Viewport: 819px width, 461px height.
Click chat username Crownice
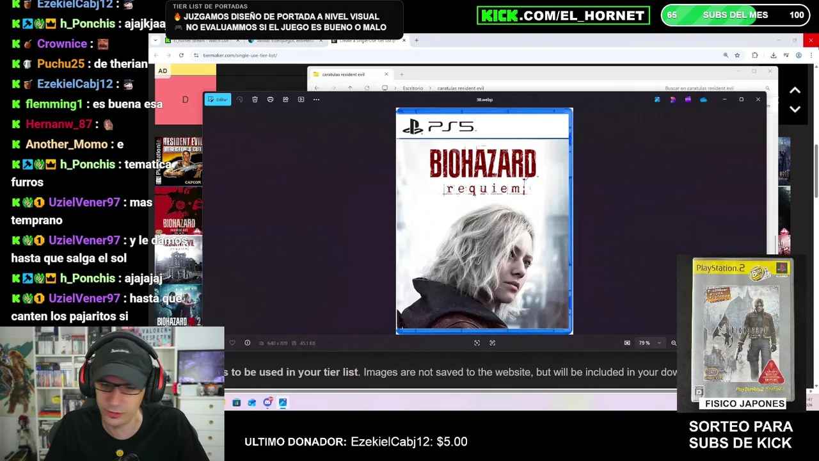click(x=62, y=44)
